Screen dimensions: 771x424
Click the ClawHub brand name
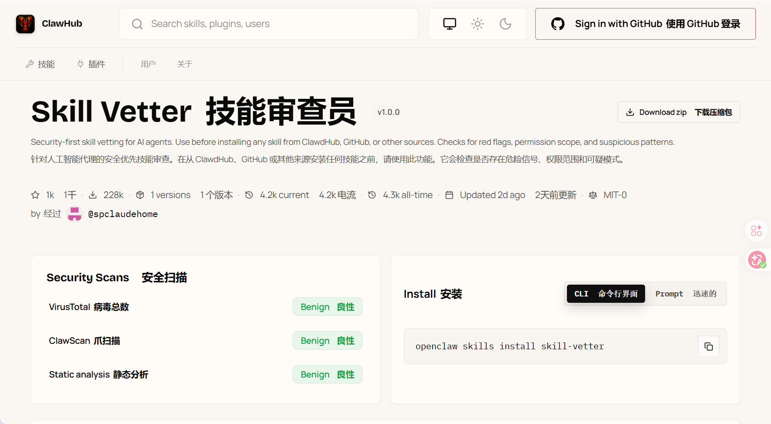(62, 24)
